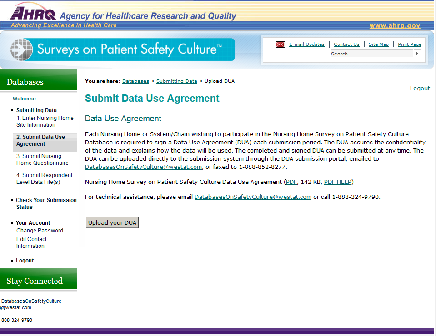436x336 pixels.
Task: Follow the Submitting Data breadcrumb link
Action: [x=176, y=81]
